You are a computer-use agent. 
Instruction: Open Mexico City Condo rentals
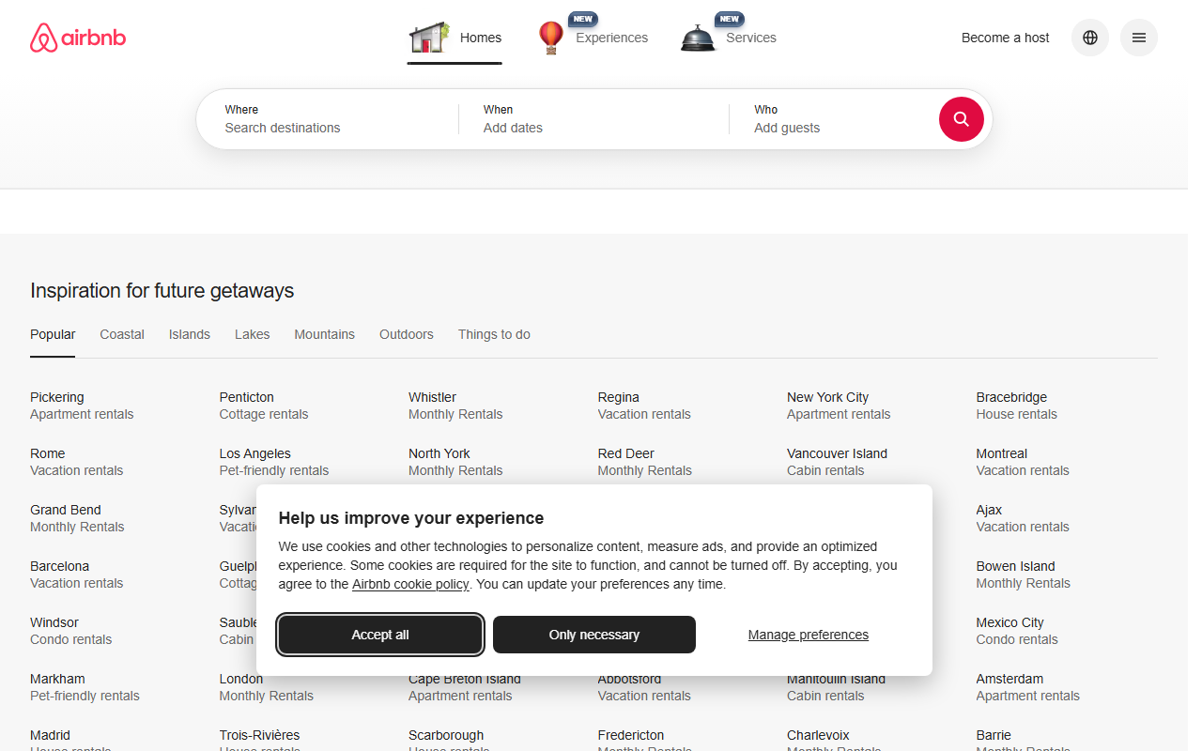(x=1017, y=631)
